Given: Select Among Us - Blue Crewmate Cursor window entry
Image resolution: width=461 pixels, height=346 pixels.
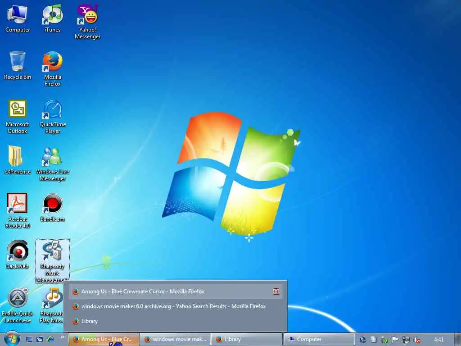Looking at the screenshot, I should pyautogui.click(x=176, y=291).
